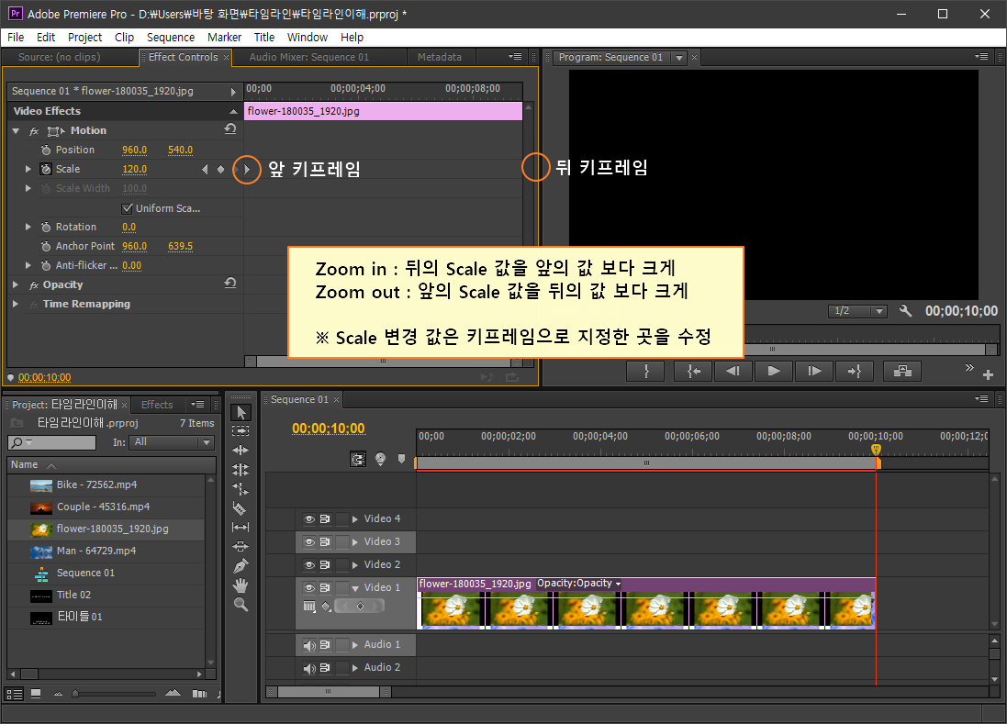Viewport: 1007px width, 724px height.
Task: Select the Selection arrow tool
Action: pyautogui.click(x=241, y=412)
